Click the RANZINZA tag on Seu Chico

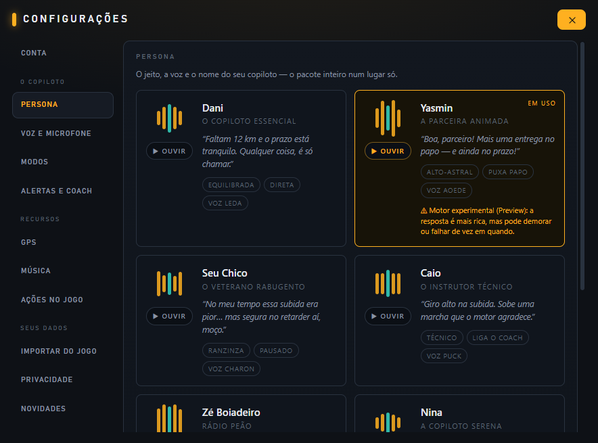click(x=226, y=350)
